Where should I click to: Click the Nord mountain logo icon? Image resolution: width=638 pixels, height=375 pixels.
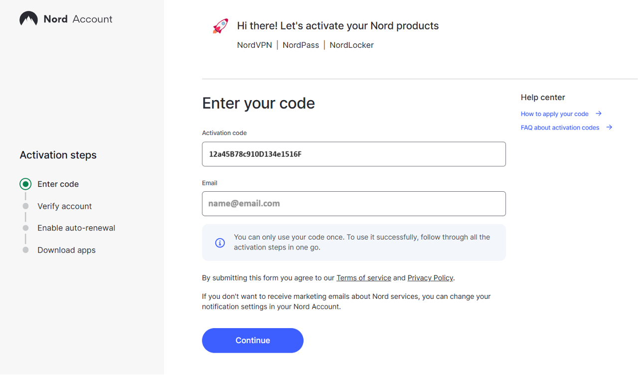pyautogui.click(x=28, y=19)
